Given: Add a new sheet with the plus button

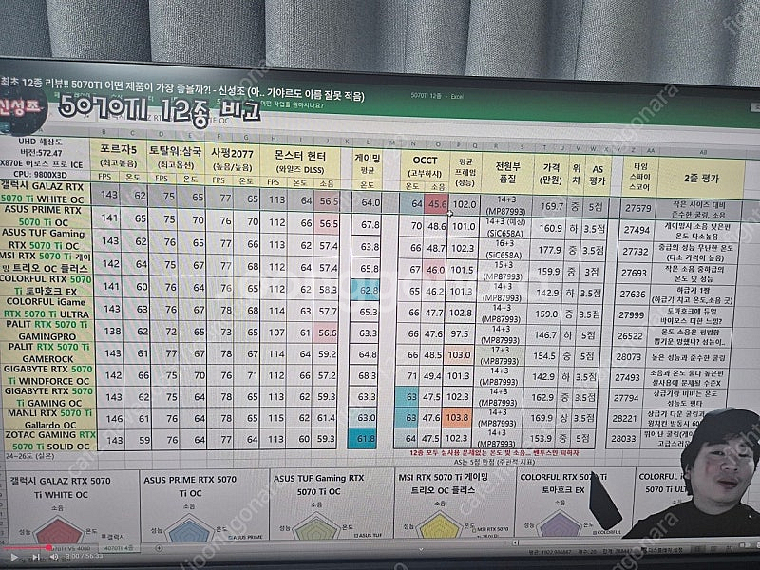Looking at the screenshot, I should pos(160,548).
